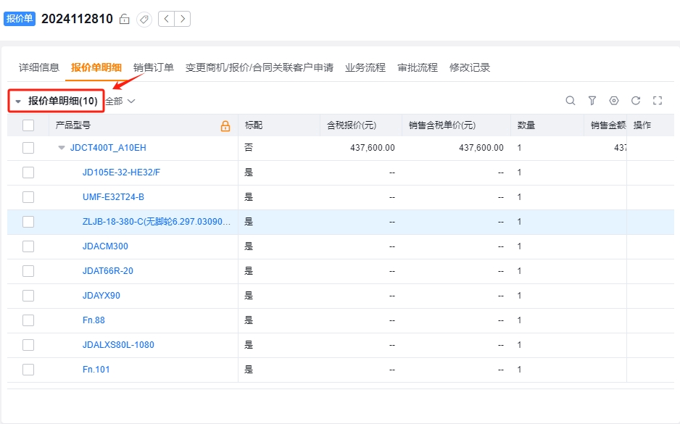Open the JD105E-32-HE32/F product link
The width and height of the screenshot is (680, 424).
pos(122,172)
